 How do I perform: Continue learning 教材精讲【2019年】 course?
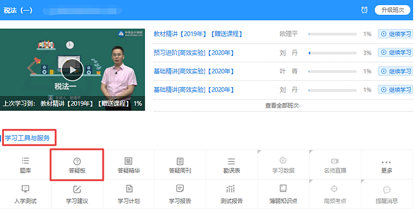point(395,34)
